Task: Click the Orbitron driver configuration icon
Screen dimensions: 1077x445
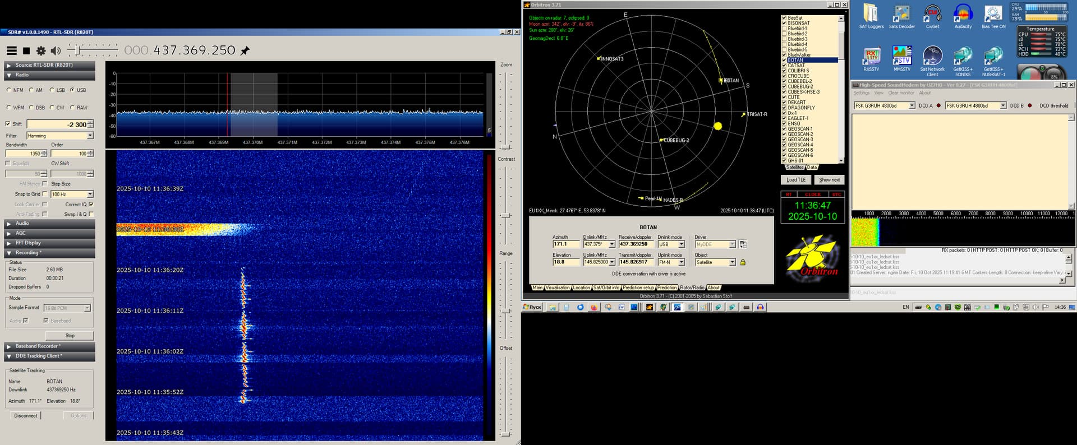Action: pos(743,244)
